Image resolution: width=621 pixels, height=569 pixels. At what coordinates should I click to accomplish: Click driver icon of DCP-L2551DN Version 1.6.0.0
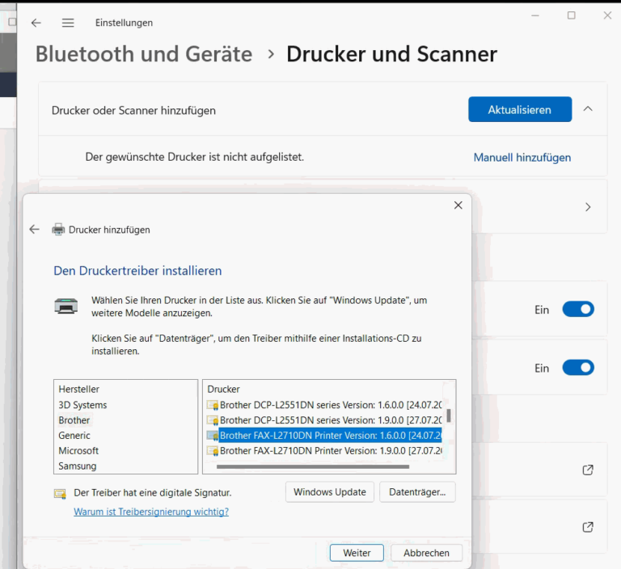(x=213, y=405)
